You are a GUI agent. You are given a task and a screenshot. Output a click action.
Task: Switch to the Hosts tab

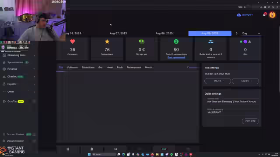[x=110, y=67]
